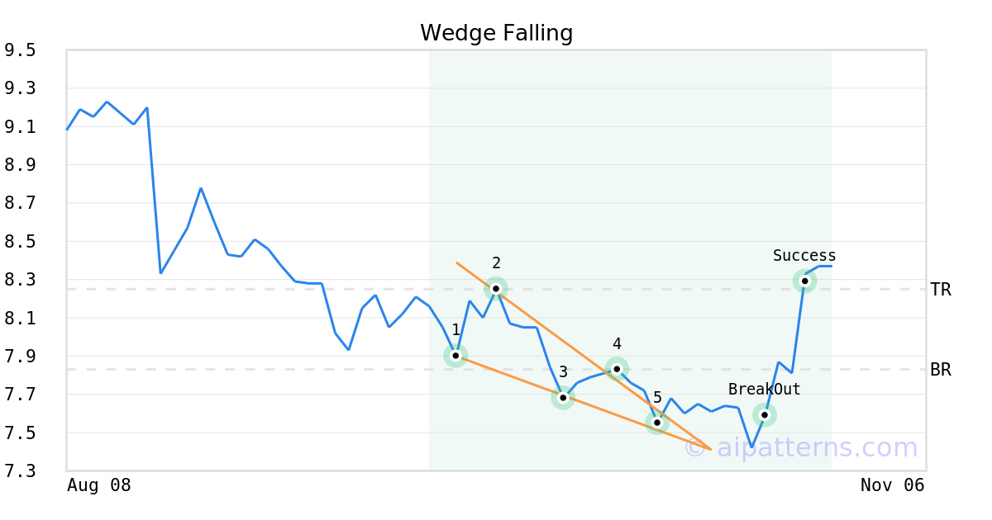The height and width of the screenshot is (520, 992).
Task: Click pattern point marker 2
Action: coord(496,288)
